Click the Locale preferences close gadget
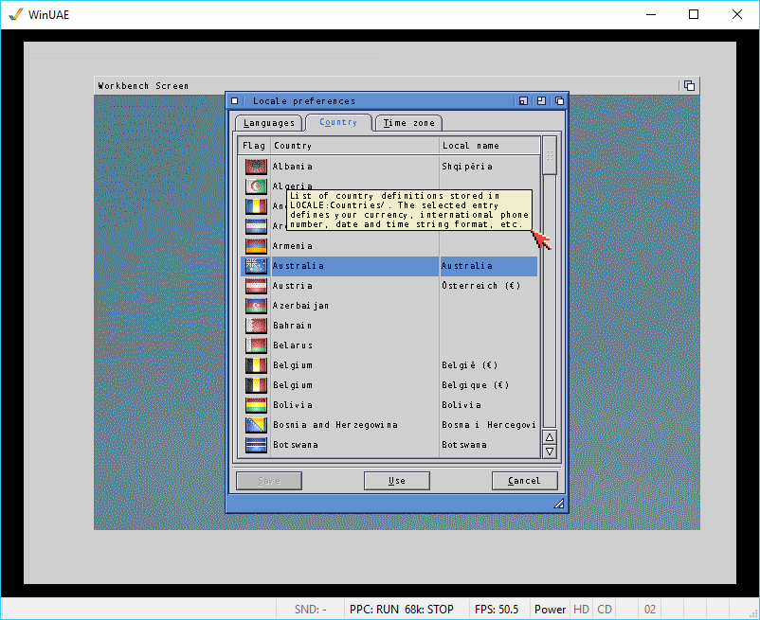The image size is (760, 620). (x=235, y=100)
